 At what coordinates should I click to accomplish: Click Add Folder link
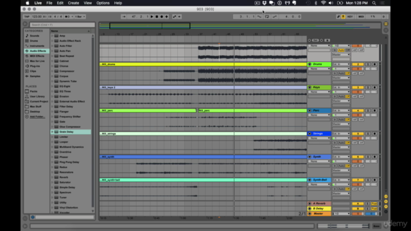(x=37, y=117)
